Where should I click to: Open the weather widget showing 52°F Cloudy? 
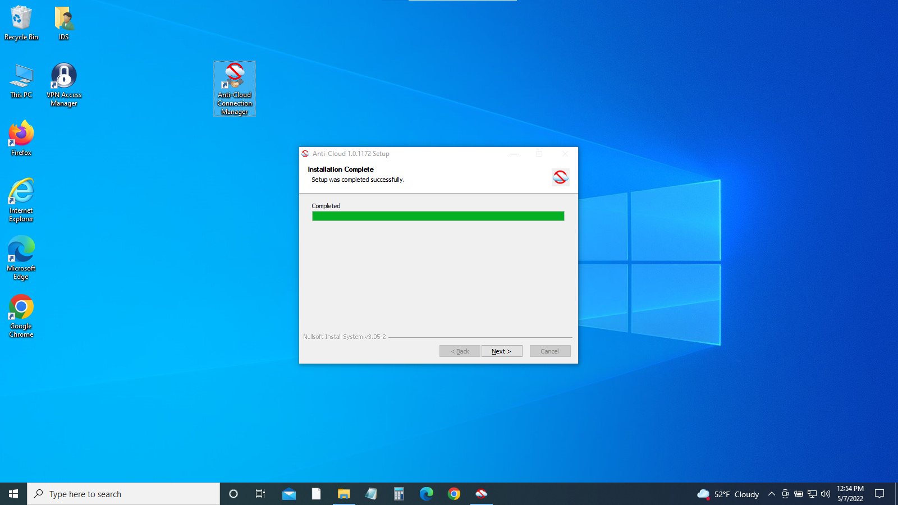click(728, 494)
